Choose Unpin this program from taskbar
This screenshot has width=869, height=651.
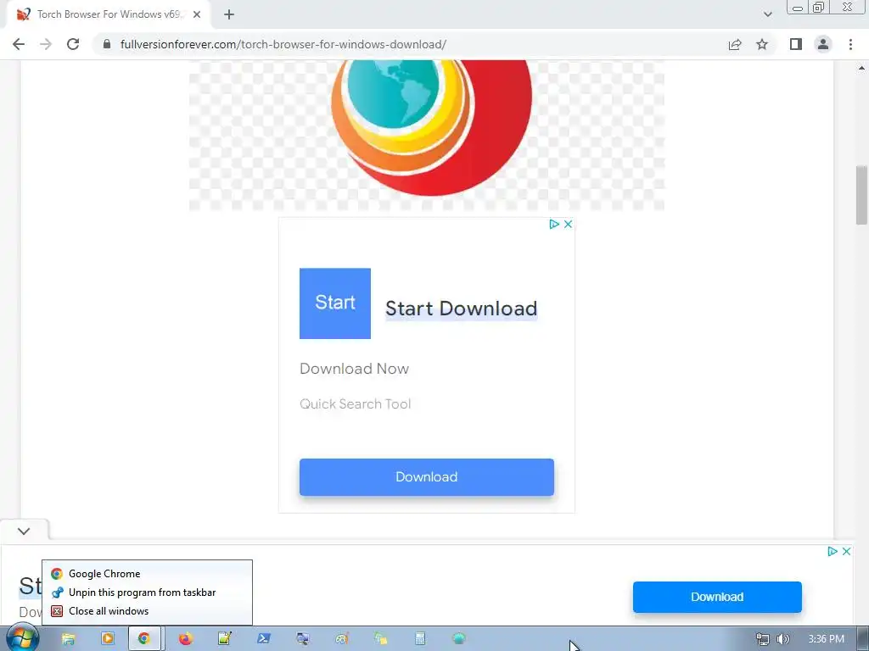147,593
